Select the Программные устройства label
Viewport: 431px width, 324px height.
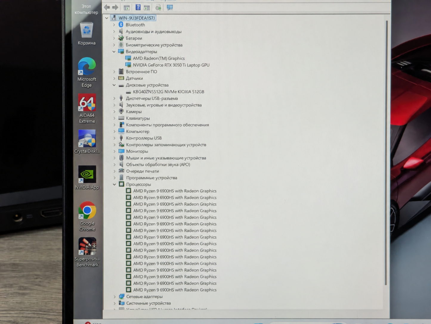pos(152,178)
